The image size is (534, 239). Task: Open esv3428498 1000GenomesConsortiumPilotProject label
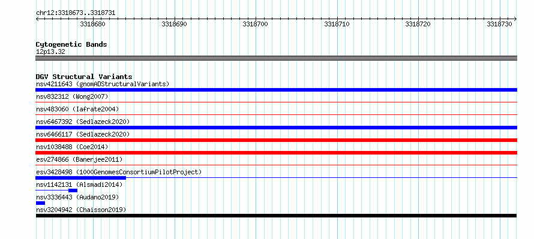point(119,172)
